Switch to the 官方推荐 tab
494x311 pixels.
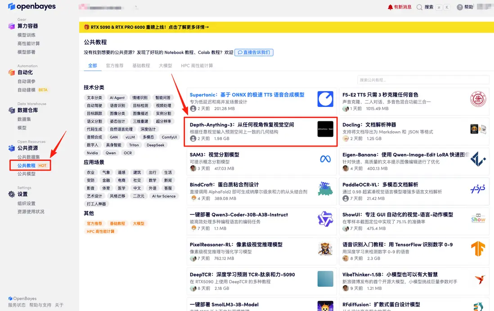pyautogui.click(x=115, y=66)
